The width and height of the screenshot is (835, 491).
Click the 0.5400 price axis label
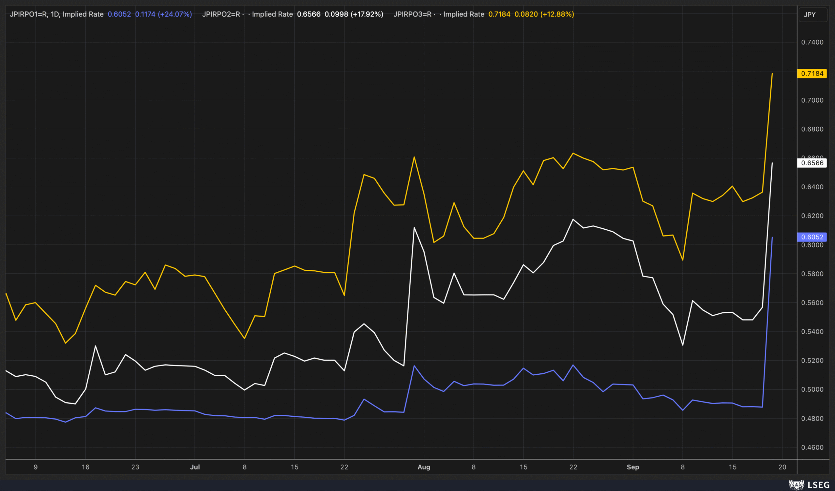pyautogui.click(x=812, y=332)
